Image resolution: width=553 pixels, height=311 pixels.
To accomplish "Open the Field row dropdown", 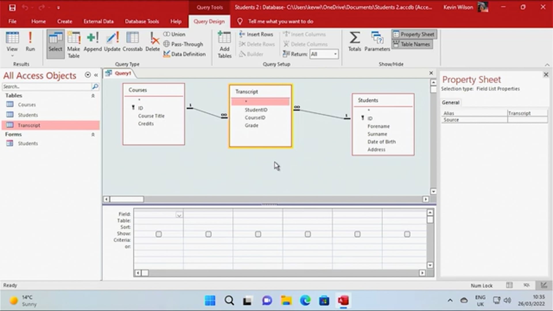I will pos(179,215).
